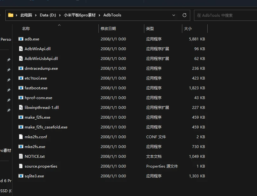
Task: Open 小米平板6pro素材 breadcrumb folder
Action: coord(80,15)
